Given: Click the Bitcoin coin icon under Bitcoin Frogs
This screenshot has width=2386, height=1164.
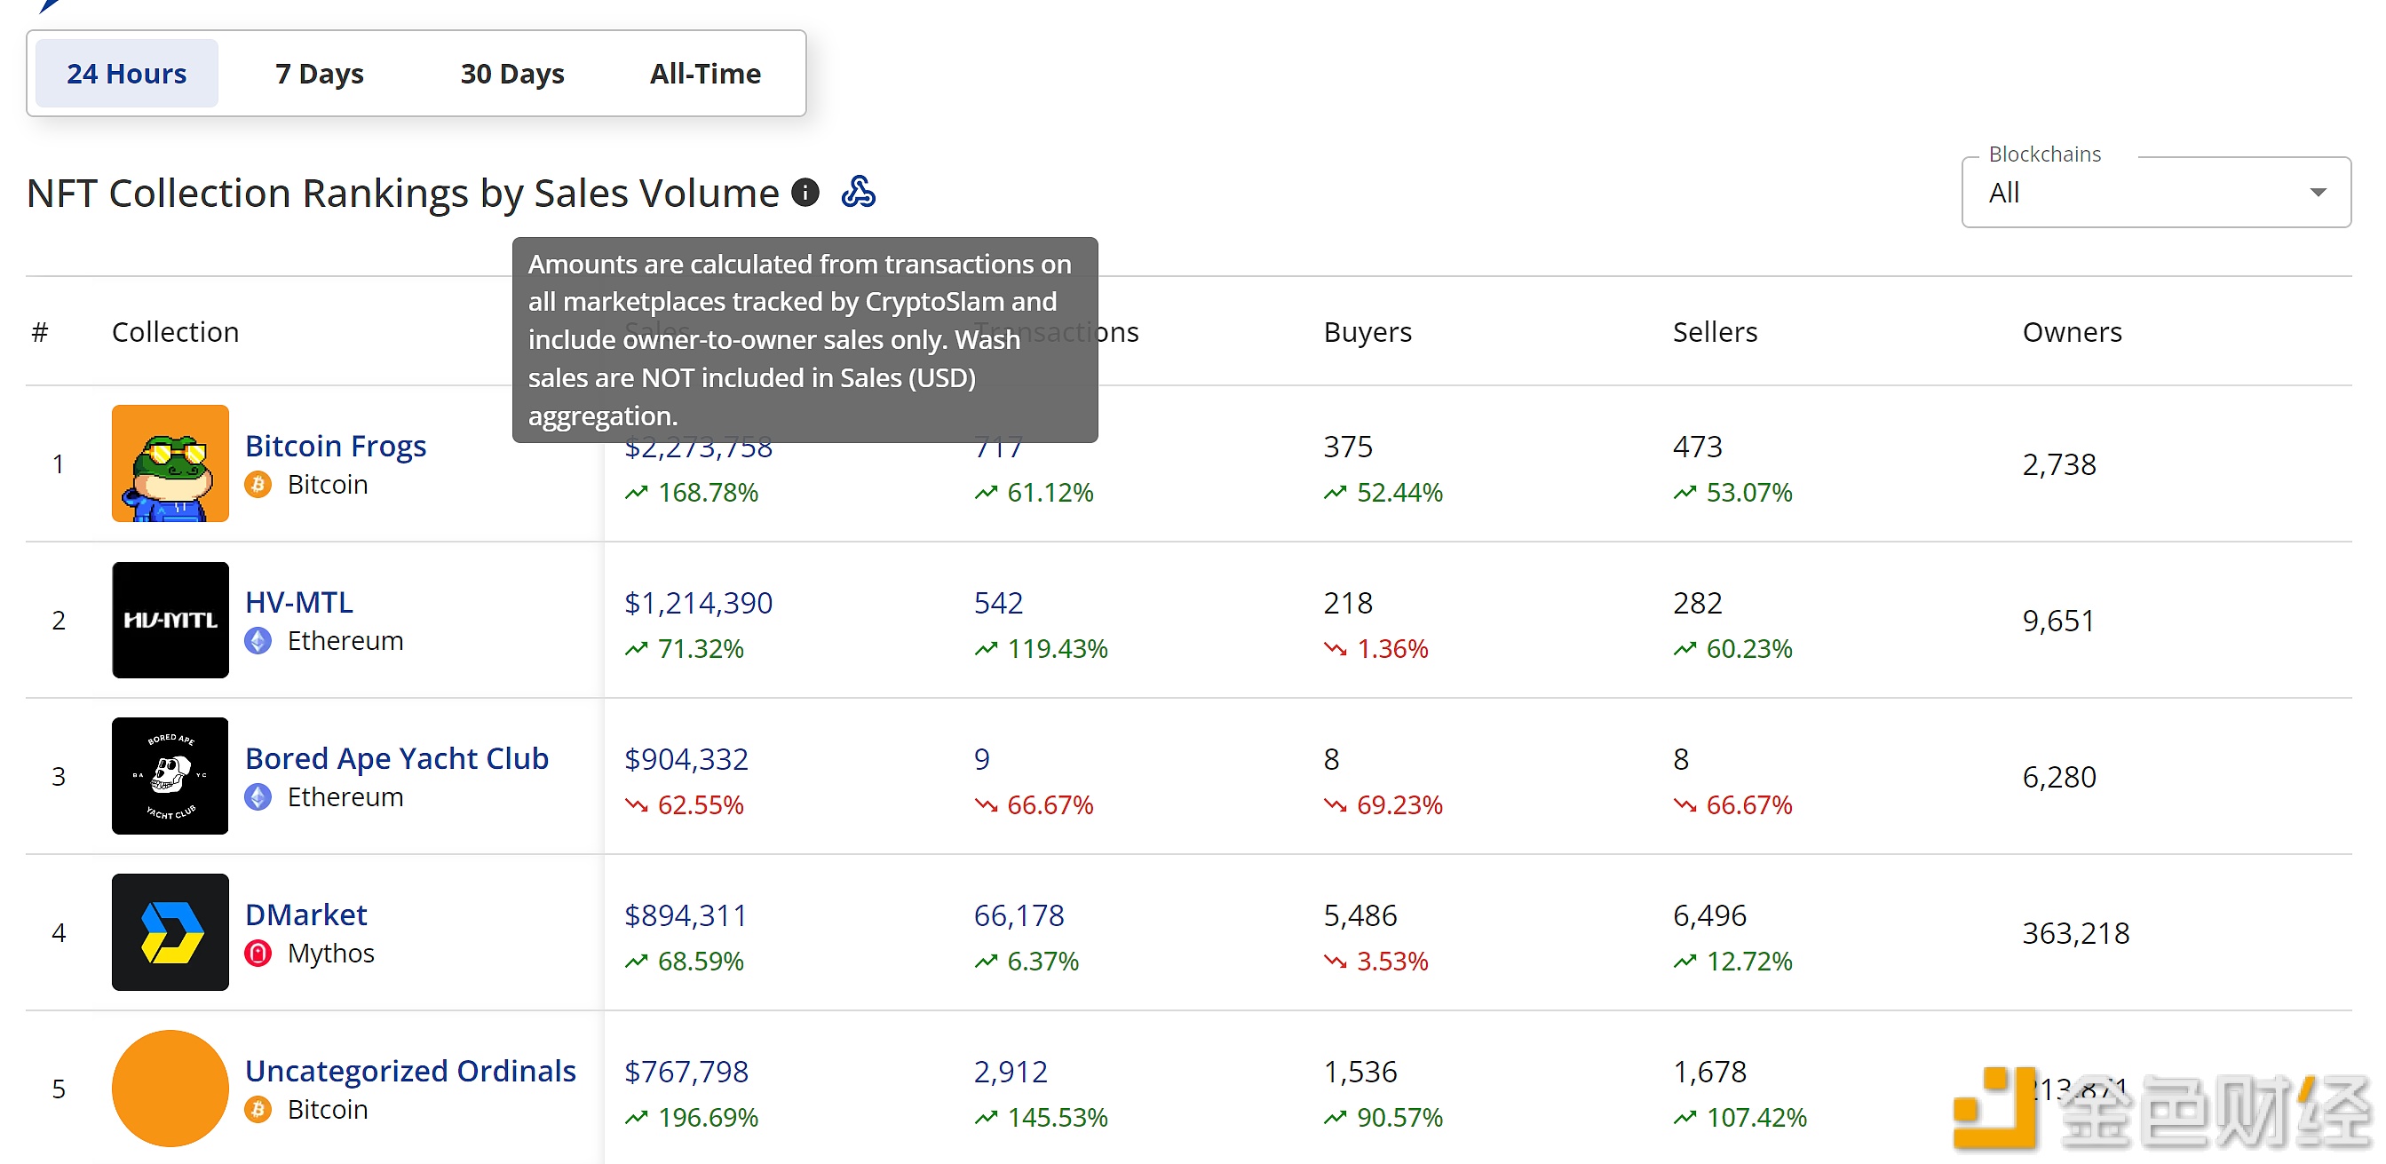Looking at the screenshot, I should pyautogui.click(x=258, y=484).
